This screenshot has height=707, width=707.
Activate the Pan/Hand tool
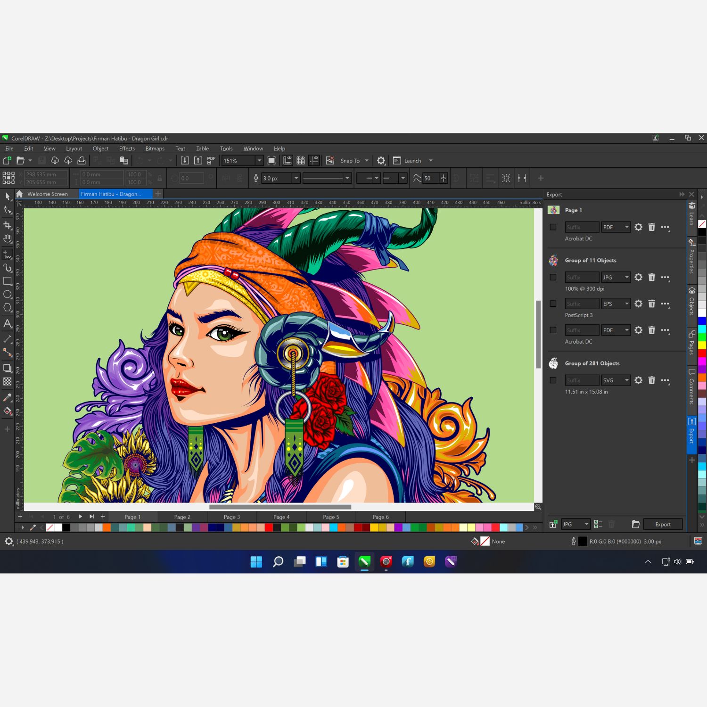point(8,237)
